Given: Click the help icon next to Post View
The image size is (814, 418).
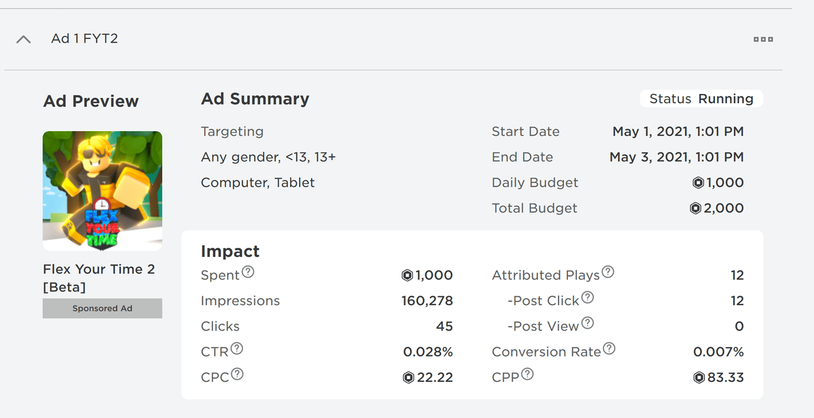Looking at the screenshot, I should coord(587,323).
